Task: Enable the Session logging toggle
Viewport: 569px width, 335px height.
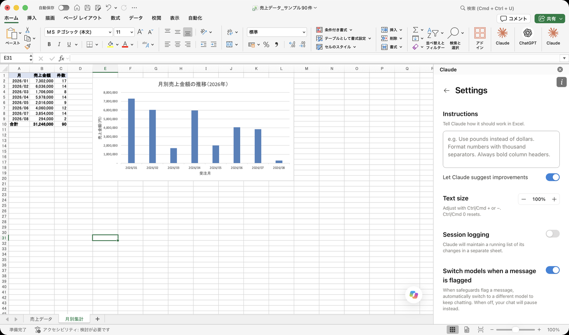Action: (552, 234)
